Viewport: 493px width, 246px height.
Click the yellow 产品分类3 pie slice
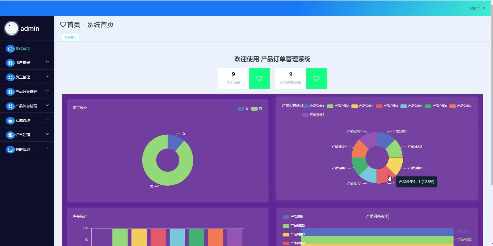pyautogui.click(x=395, y=165)
